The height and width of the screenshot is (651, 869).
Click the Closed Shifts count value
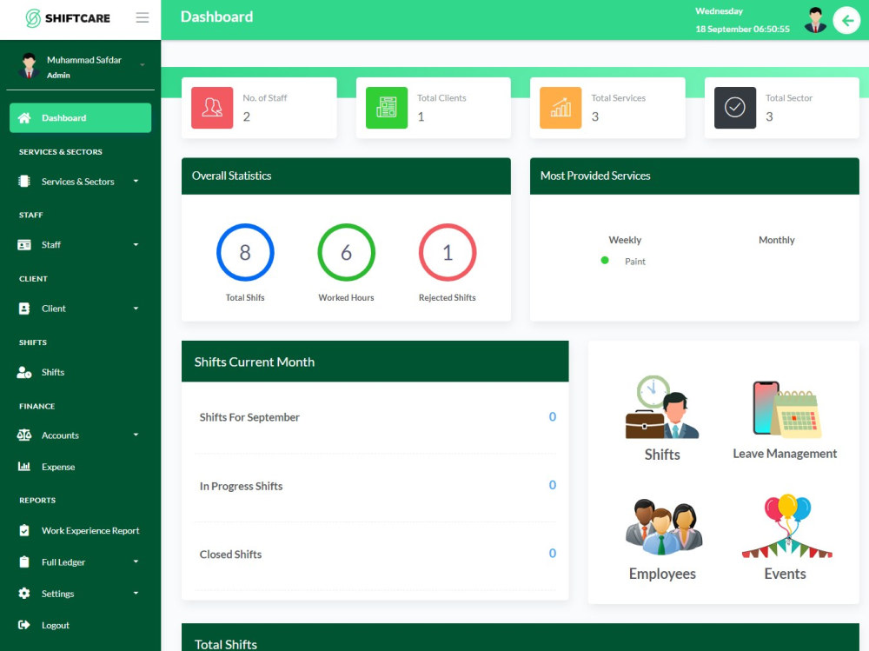tap(553, 554)
